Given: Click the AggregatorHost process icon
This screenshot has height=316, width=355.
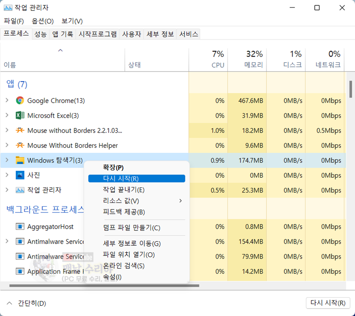Looking at the screenshot, I should tap(20, 226).
